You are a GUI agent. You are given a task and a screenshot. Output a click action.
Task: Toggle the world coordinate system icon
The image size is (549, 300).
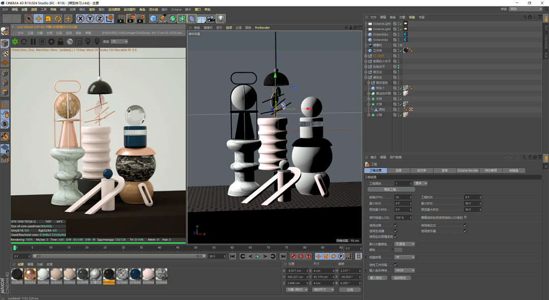coord(110,18)
